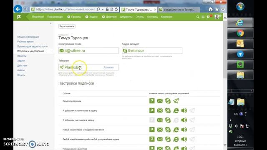Toggle Telegram channel for «Сводка по задачам»
Screen dimensions: 267x150
[176, 101]
